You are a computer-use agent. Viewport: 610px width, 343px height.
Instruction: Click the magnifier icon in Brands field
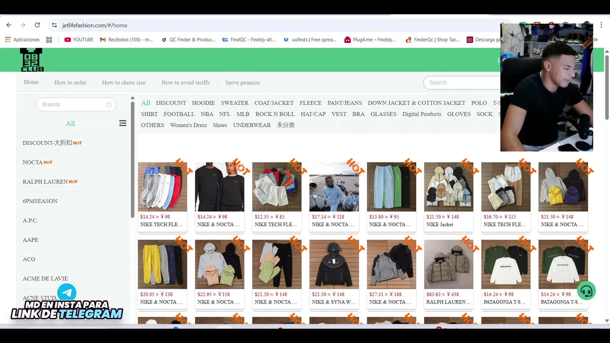(109, 105)
